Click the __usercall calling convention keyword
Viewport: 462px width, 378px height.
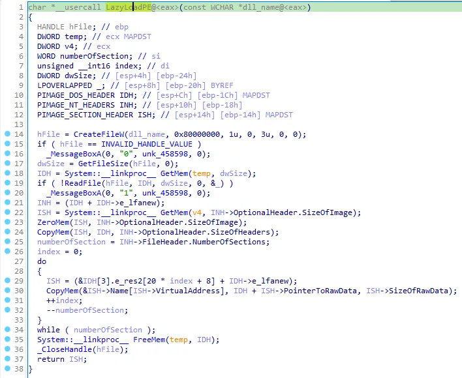[x=78, y=7]
